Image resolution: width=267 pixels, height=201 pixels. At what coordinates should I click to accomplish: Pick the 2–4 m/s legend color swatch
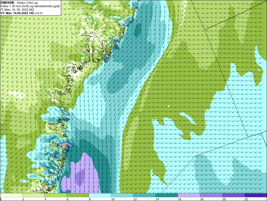[x=33, y=195]
